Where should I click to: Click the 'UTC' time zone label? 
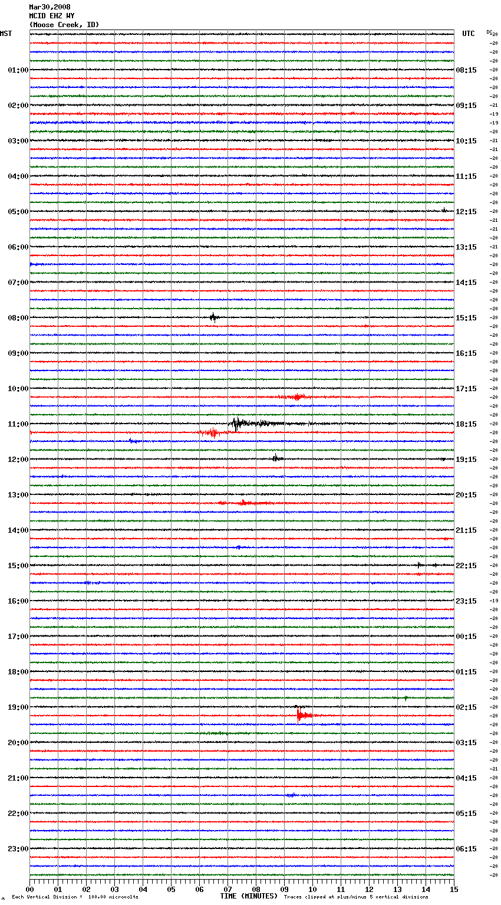tap(469, 34)
